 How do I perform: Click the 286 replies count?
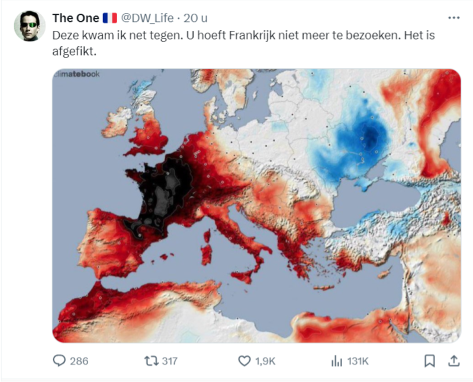79,361
